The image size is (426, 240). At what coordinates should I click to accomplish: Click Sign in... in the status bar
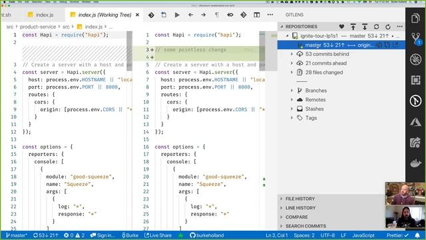[103, 235]
